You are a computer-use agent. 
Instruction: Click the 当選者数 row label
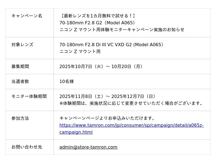[x=20, y=81]
